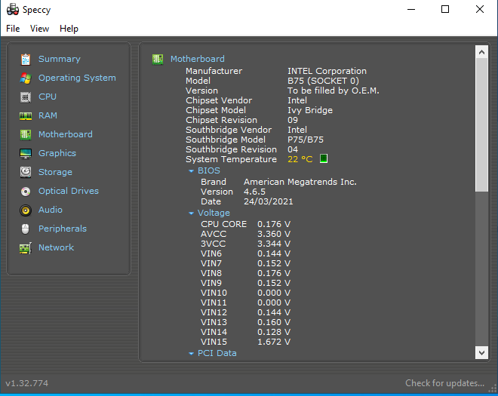Collapse the BIOS section arrow

pos(191,171)
